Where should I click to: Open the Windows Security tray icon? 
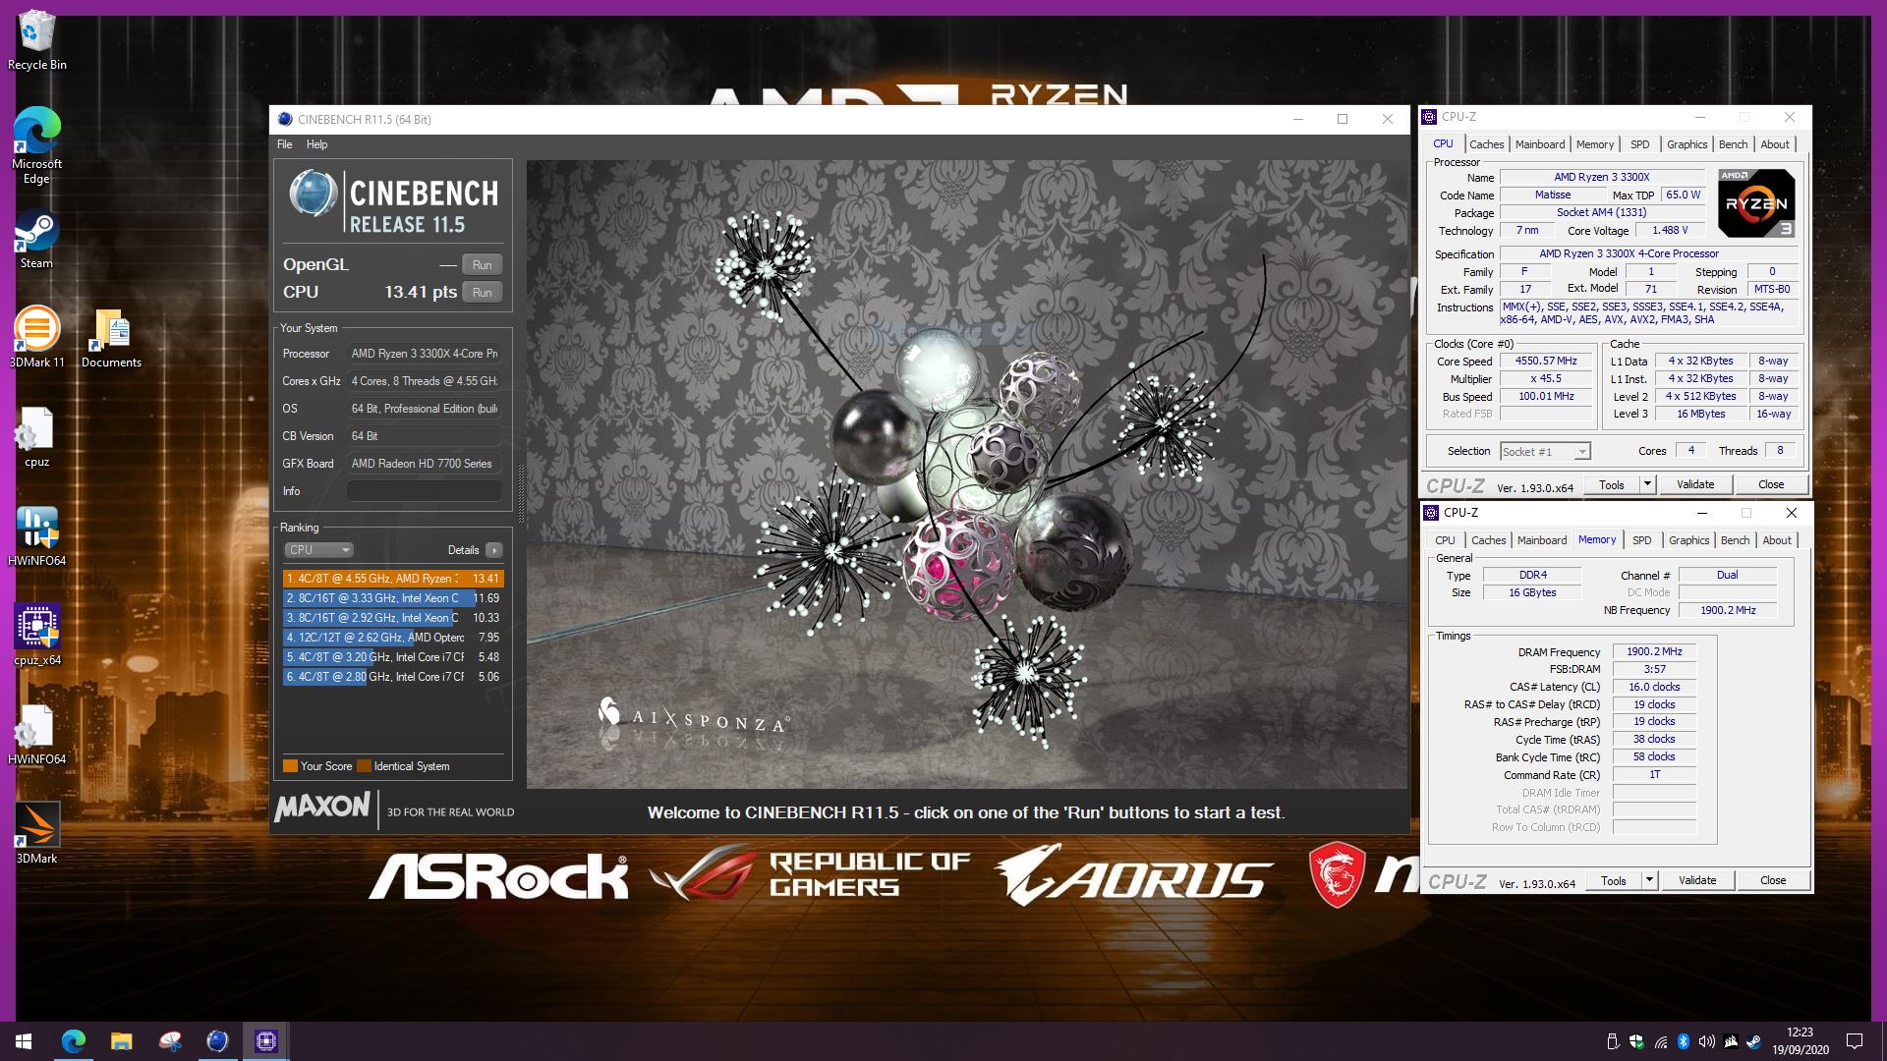point(1636,1041)
